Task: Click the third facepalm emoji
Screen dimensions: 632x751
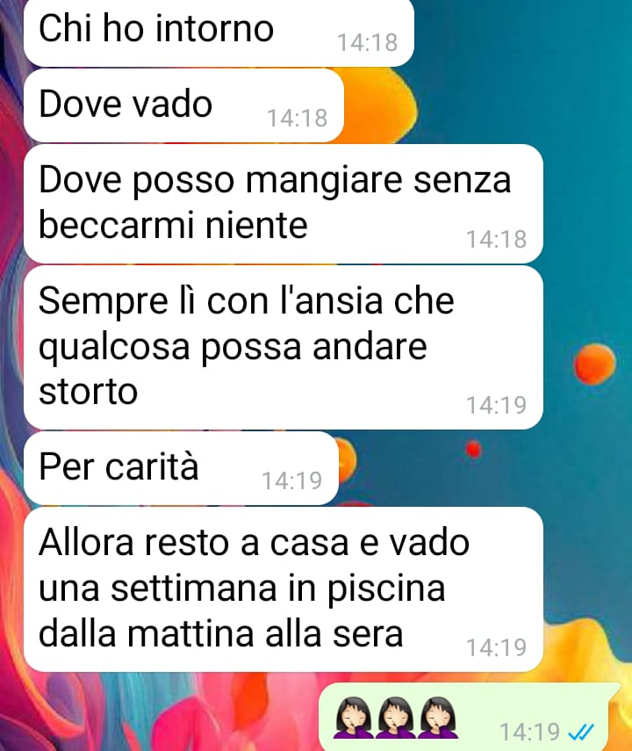Action: click(x=439, y=718)
